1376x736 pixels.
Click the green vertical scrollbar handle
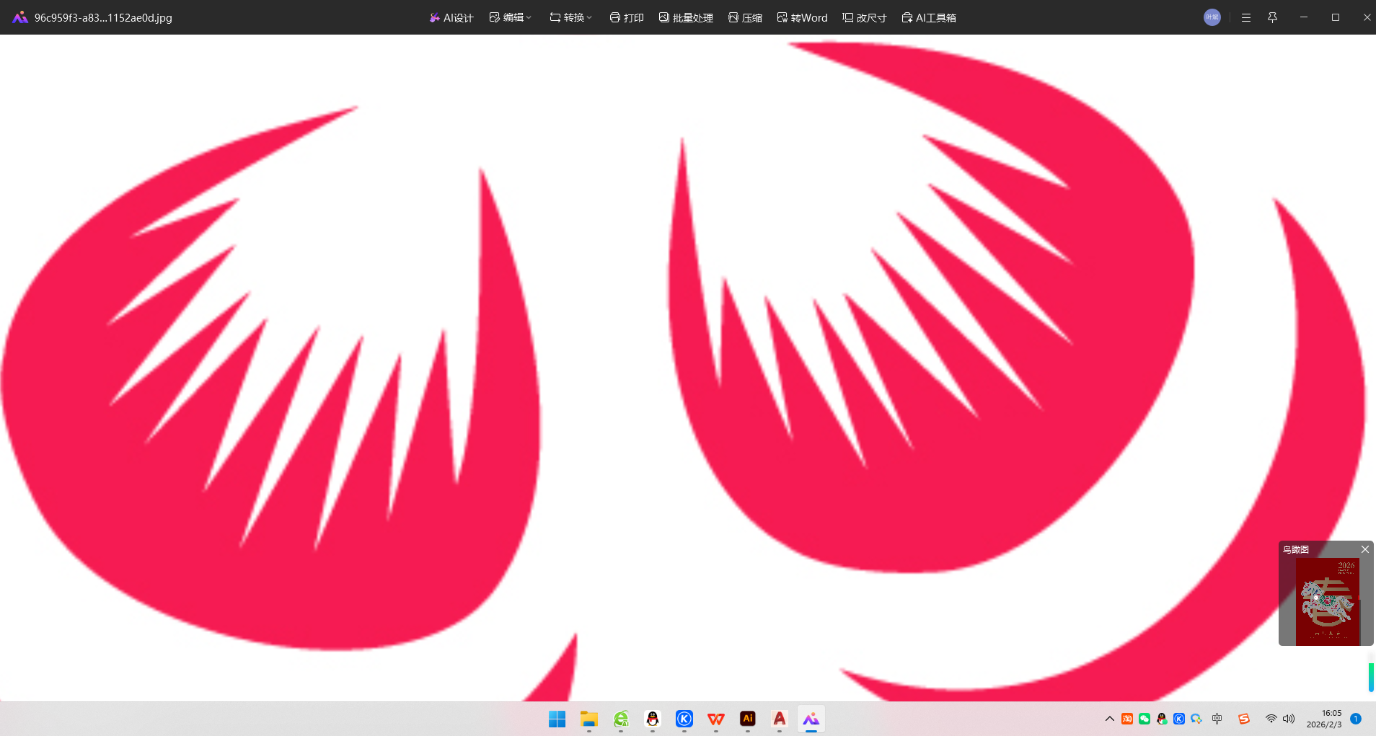(x=1371, y=677)
